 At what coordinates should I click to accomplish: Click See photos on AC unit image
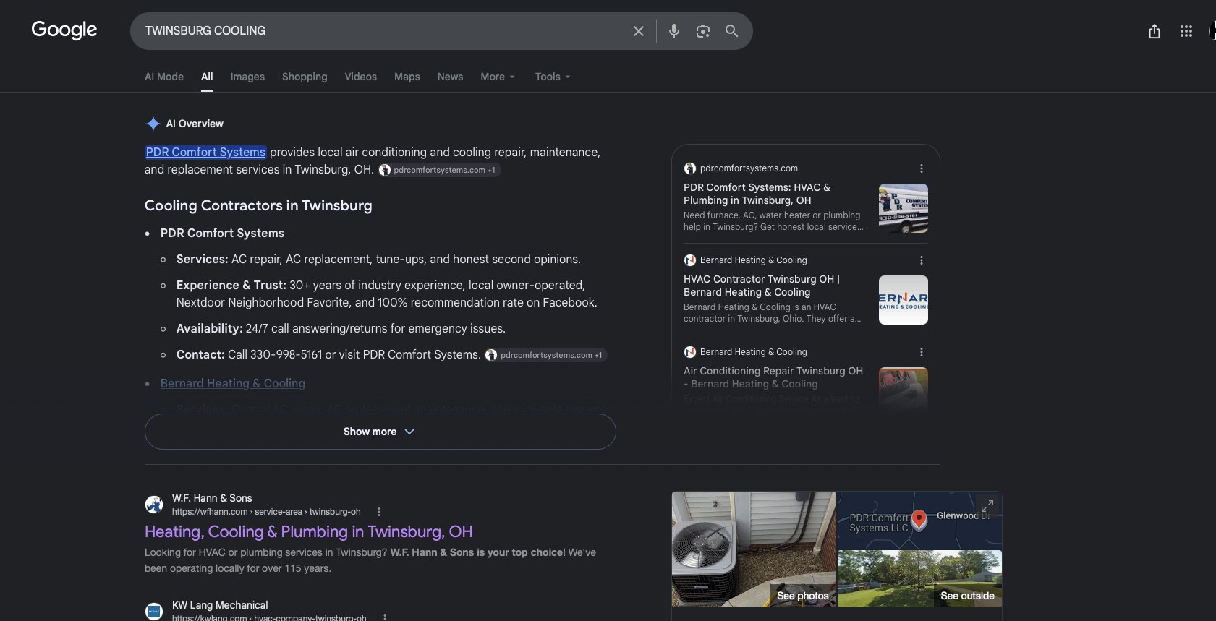754,549
